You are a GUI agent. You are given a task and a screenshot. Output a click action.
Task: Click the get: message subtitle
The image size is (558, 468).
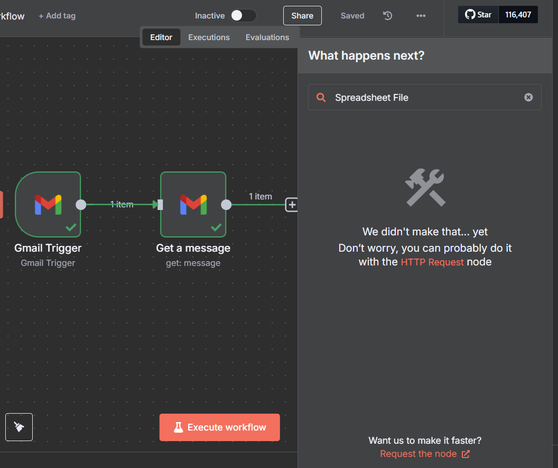tap(193, 263)
